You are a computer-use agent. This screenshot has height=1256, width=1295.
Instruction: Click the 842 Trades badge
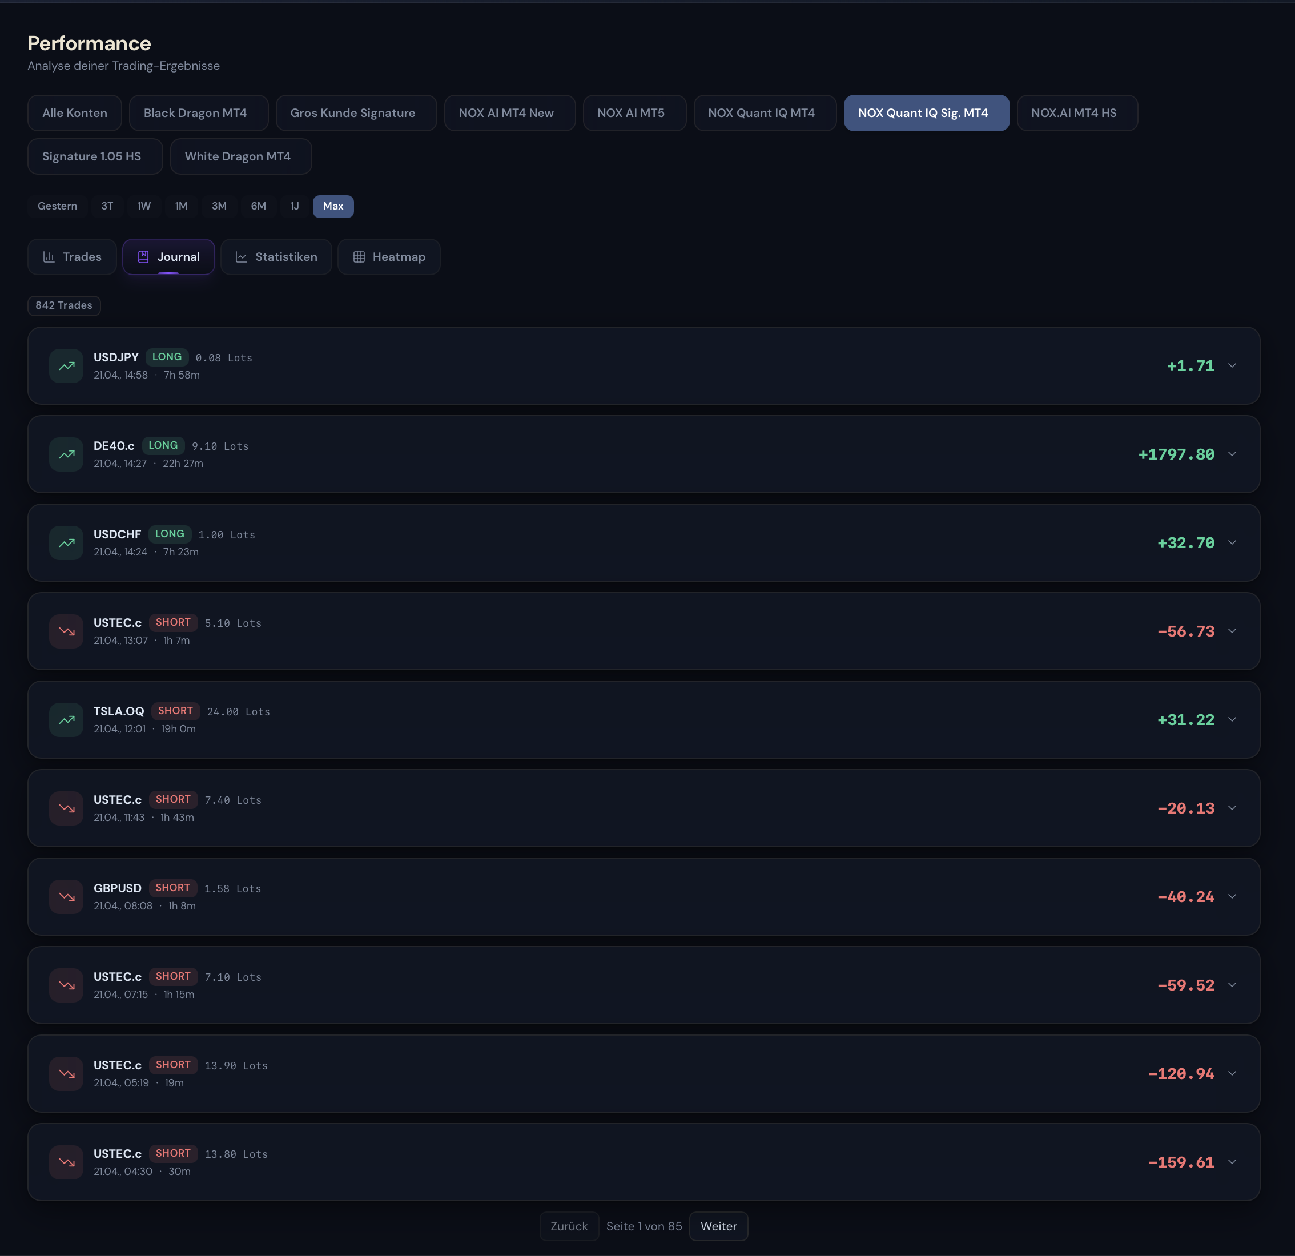[x=64, y=305]
